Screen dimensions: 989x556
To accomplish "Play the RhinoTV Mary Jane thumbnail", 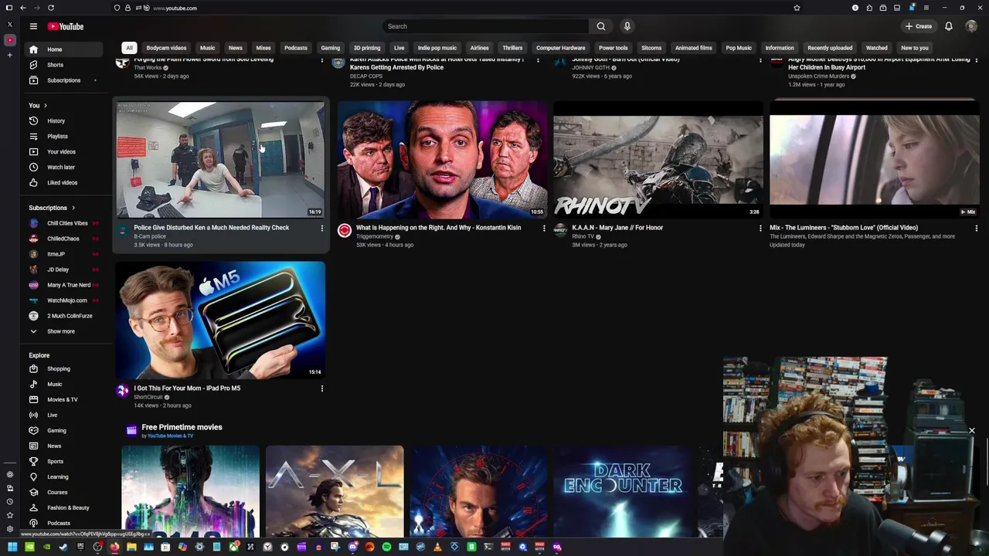I will click(658, 159).
